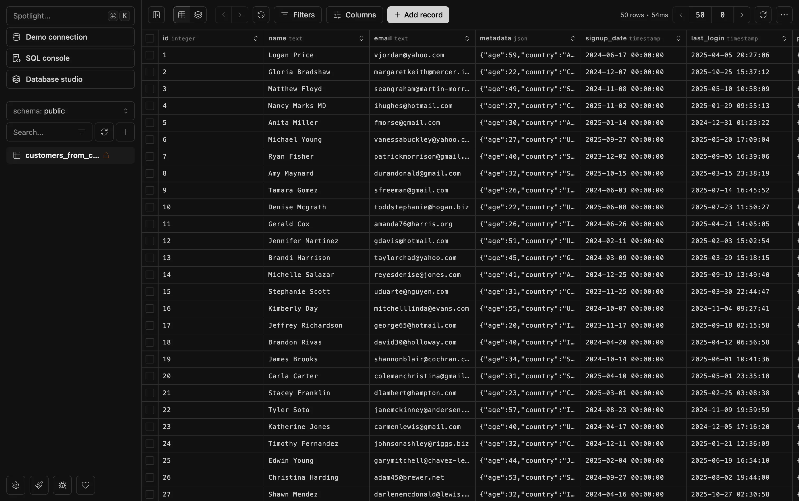The width and height of the screenshot is (799, 501).
Task: Open Database studio from sidebar
Action: pyautogui.click(x=70, y=79)
